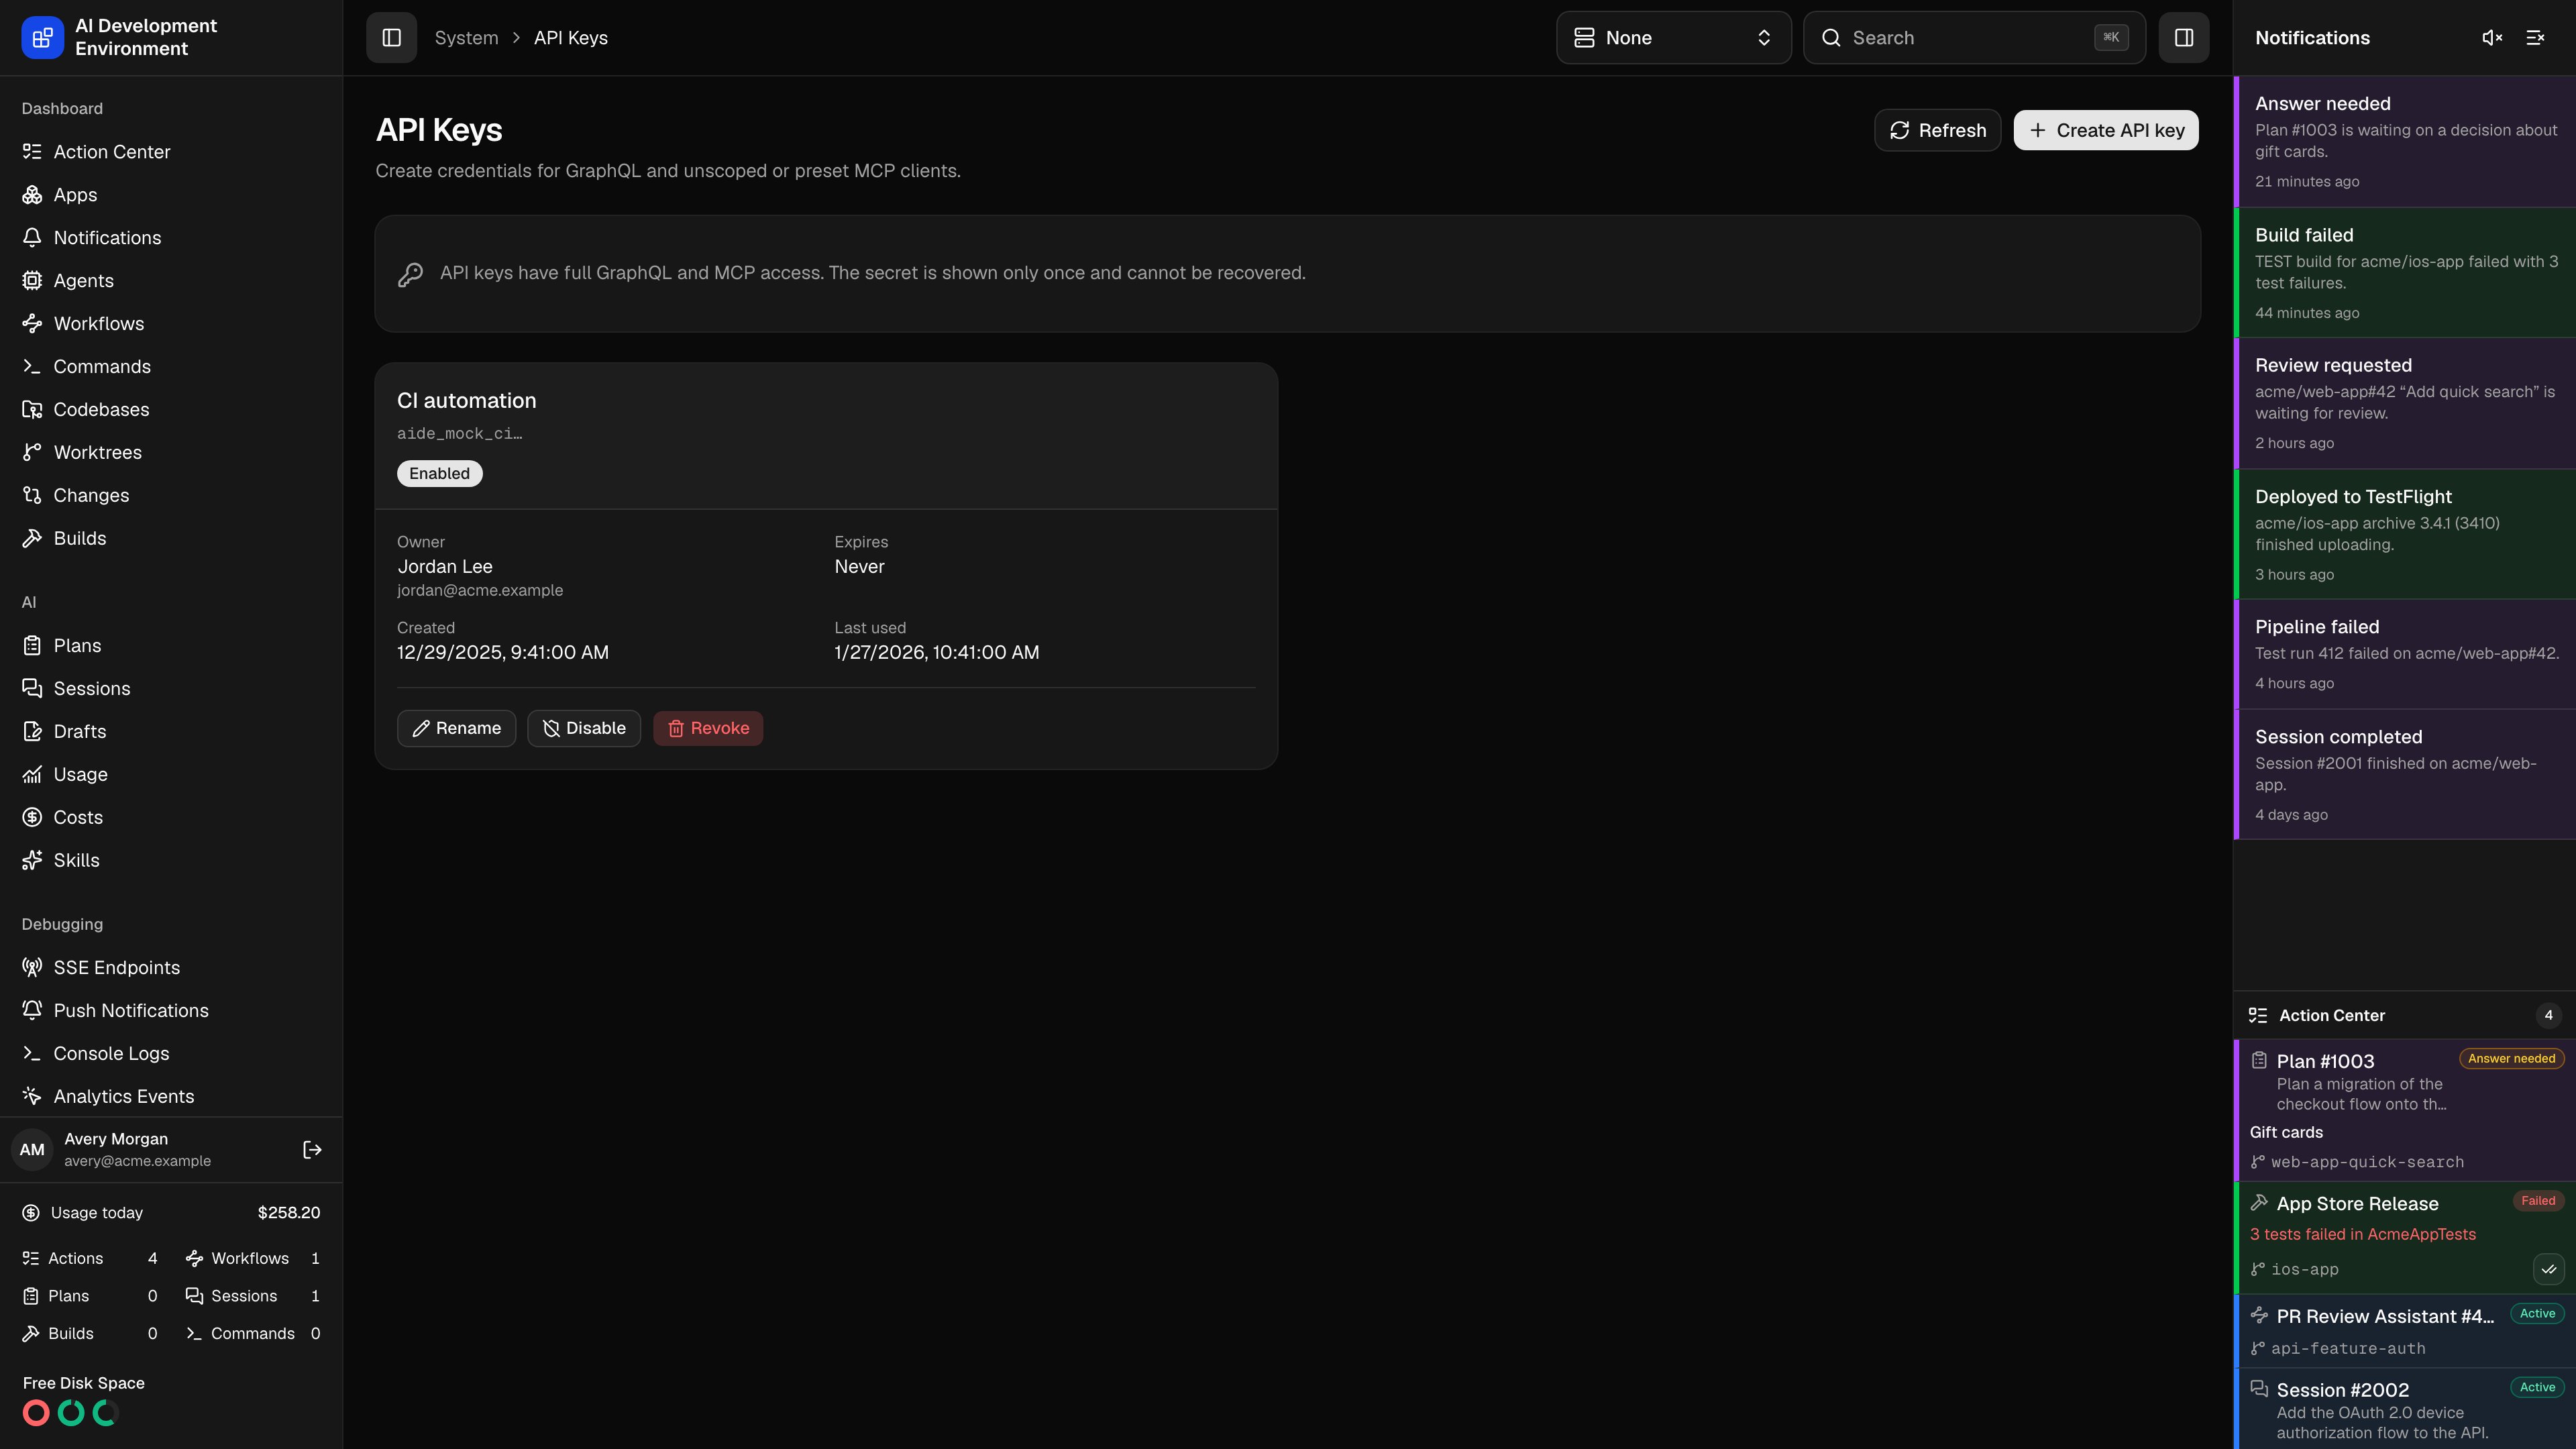
Task: Click the Workflows sidebar icon
Action: coord(32,324)
